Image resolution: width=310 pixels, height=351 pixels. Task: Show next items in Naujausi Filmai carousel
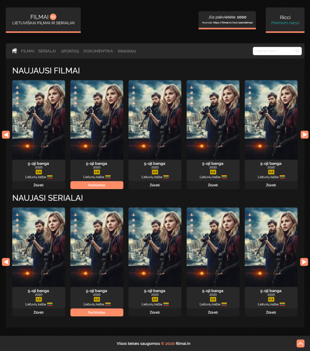point(304,134)
